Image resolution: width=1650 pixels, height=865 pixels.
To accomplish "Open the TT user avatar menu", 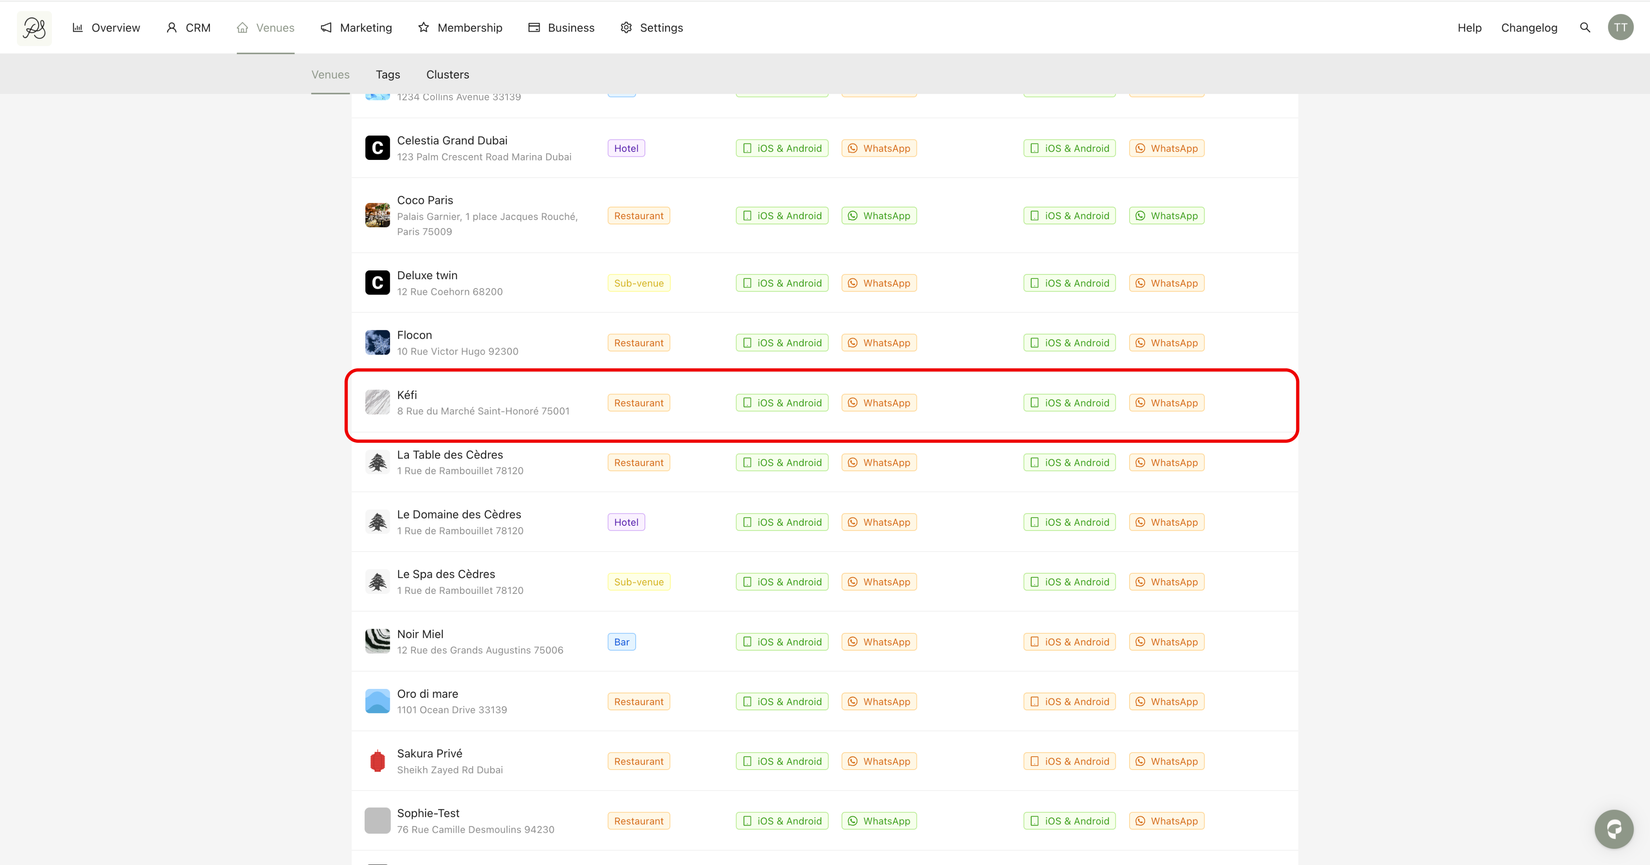I will tap(1621, 27).
